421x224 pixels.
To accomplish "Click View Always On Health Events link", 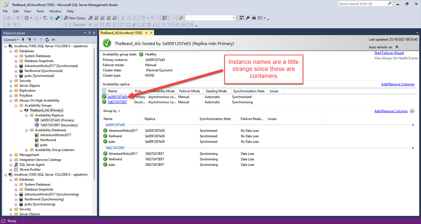I will click(396, 58).
